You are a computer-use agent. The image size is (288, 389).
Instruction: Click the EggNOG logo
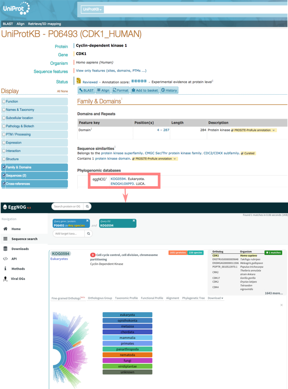[x=16, y=206]
